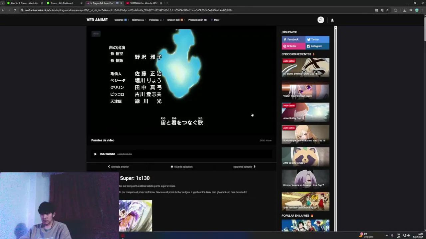The image size is (426, 239).
Task: Open Kizetsu Yuusha to Ansatsu Hime Cap 7
Action: click(x=306, y=179)
